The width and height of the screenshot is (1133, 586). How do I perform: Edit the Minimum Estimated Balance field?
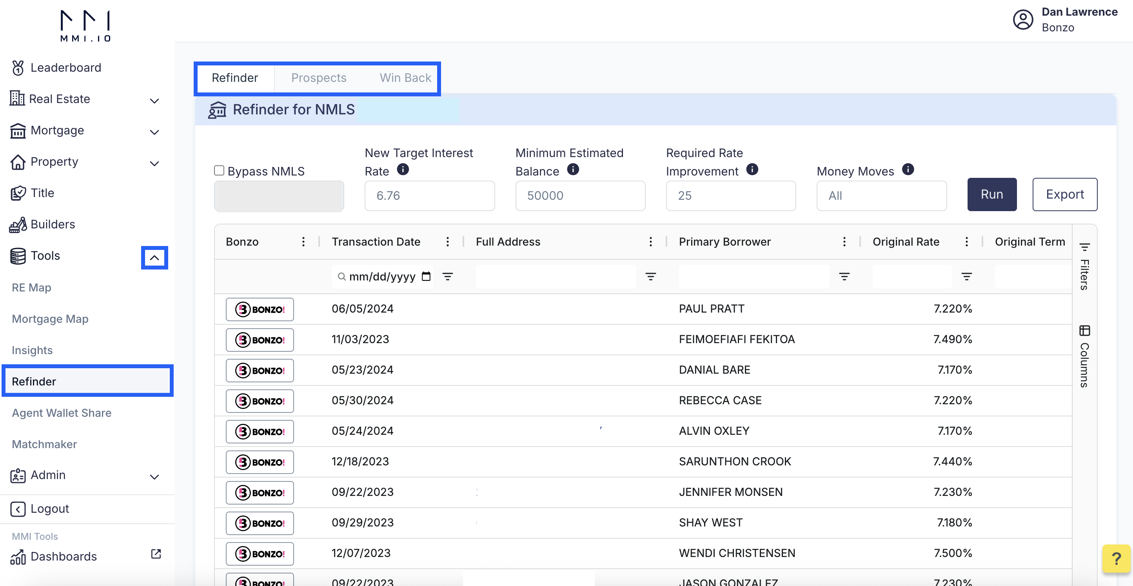[x=580, y=195]
